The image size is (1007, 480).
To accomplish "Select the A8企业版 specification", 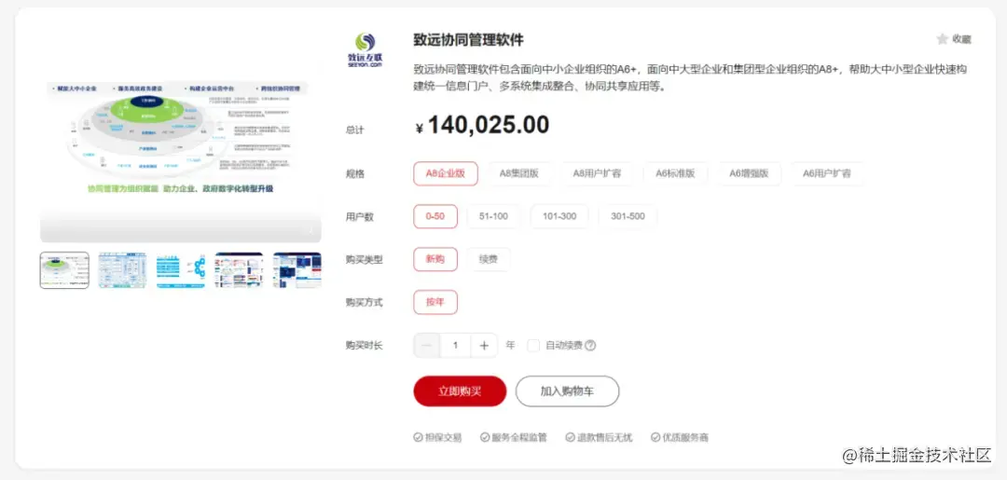I will coord(446,173).
